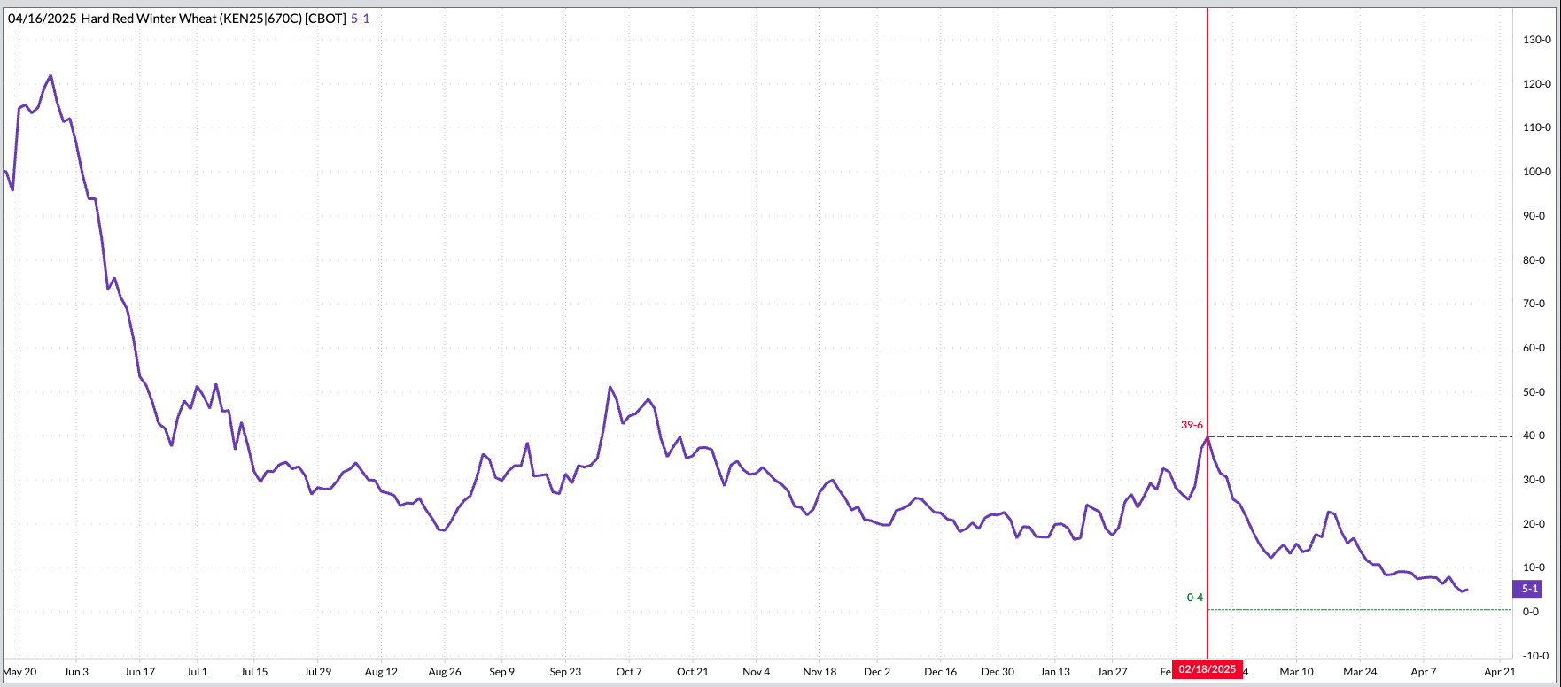Image resolution: width=1561 pixels, height=687 pixels.
Task: Click the May 20 label on time axis
Action: (20, 672)
